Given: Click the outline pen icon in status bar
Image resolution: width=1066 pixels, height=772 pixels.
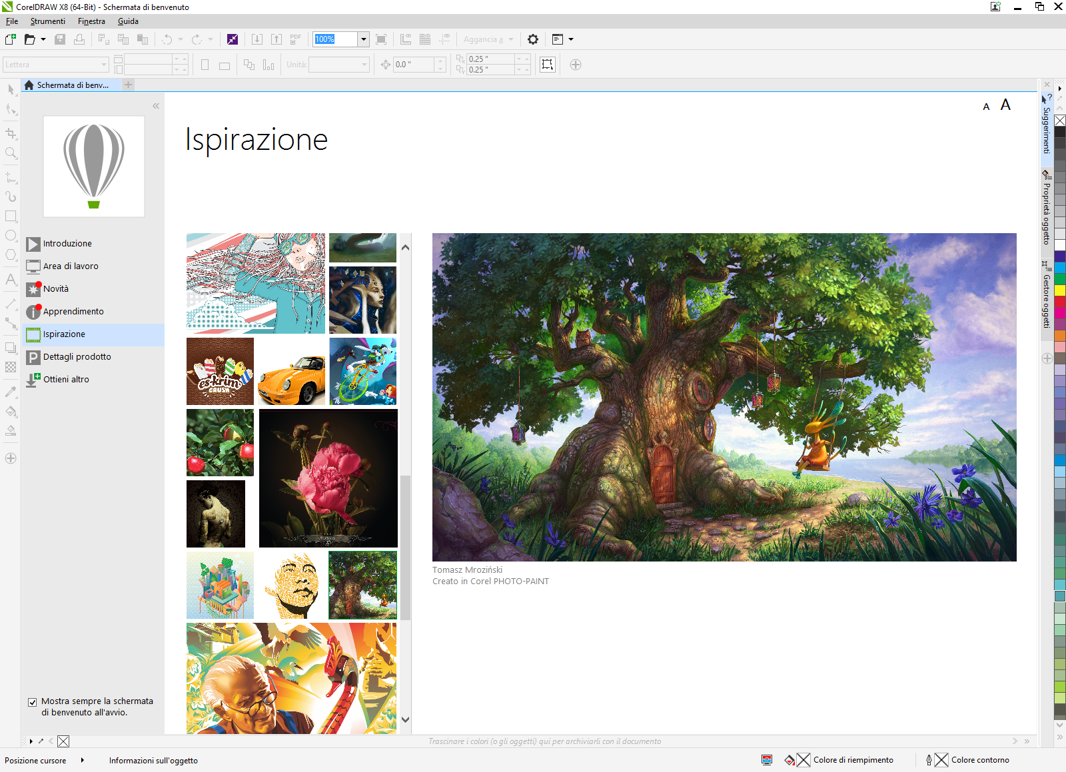Looking at the screenshot, I should [929, 760].
